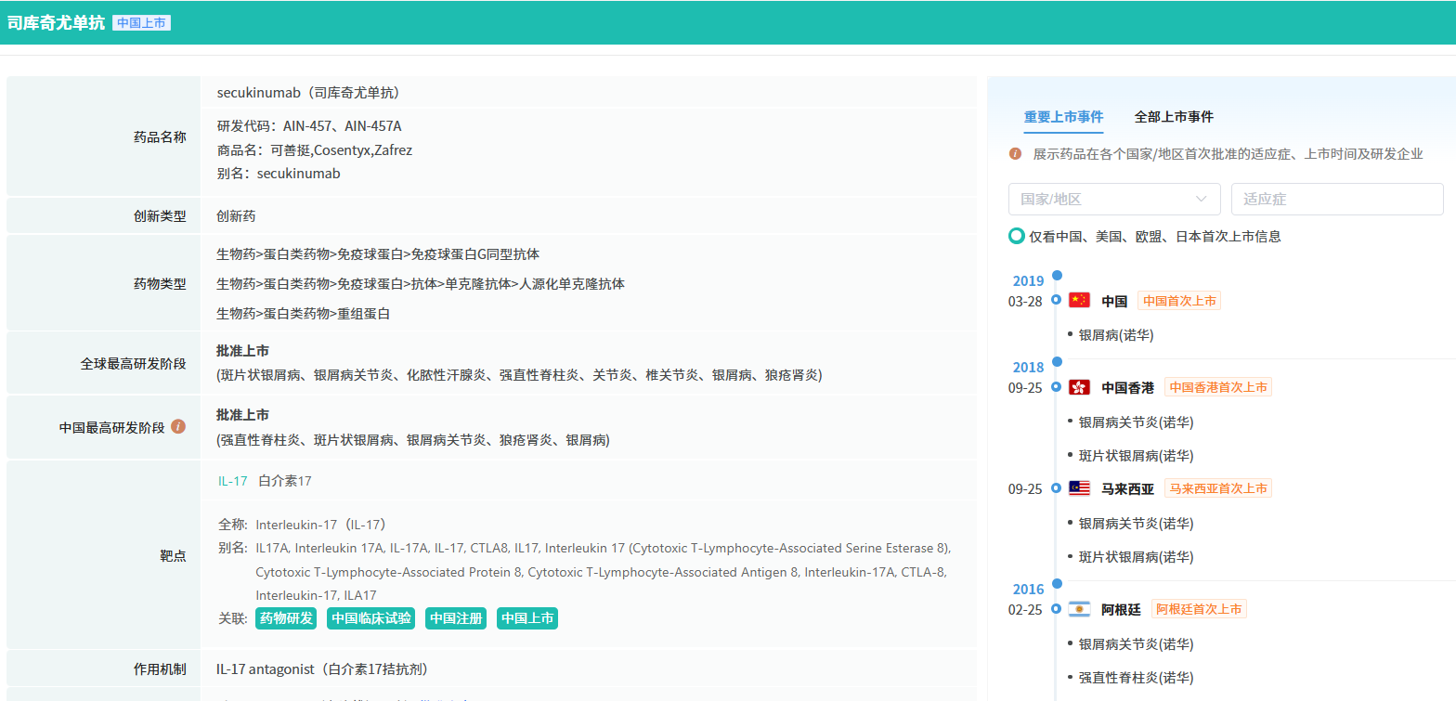Click 生物药>蛋白类药物>重组蛋白 text
Viewport: 1456px width, 701px height.
coord(304,314)
